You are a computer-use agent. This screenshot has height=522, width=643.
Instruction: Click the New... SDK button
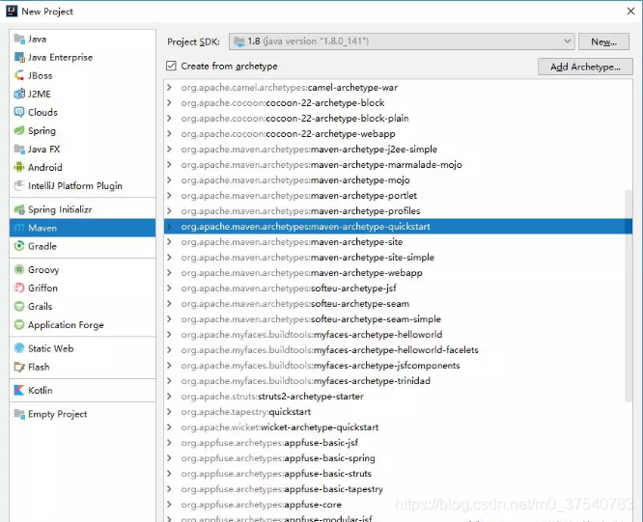[603, 41]
